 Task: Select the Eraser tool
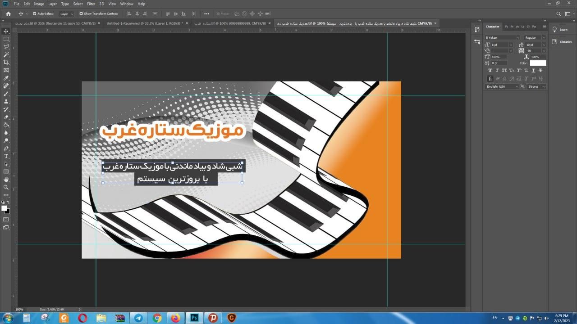(x=6, y=117)
